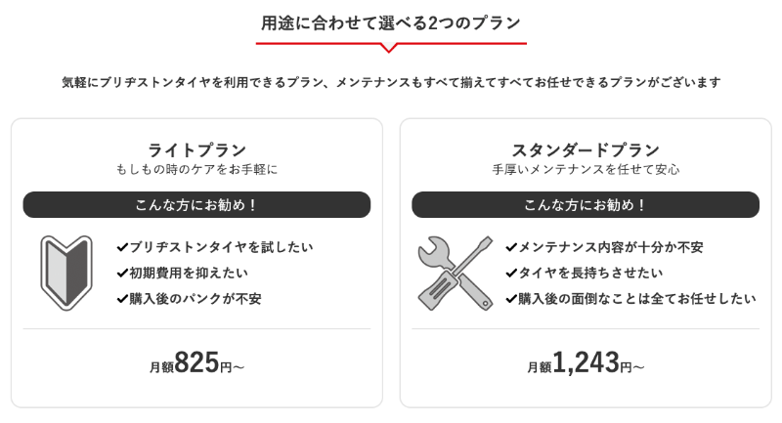Click checkmark beside 初期費用を抑えたい

[121, 273]
